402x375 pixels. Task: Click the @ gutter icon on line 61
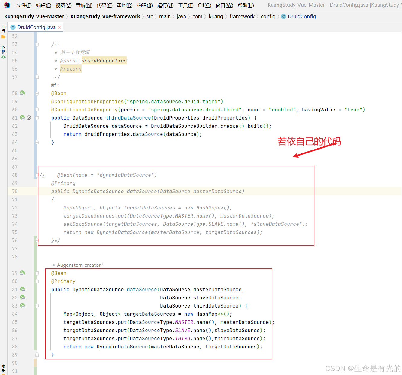pos(29,117)
